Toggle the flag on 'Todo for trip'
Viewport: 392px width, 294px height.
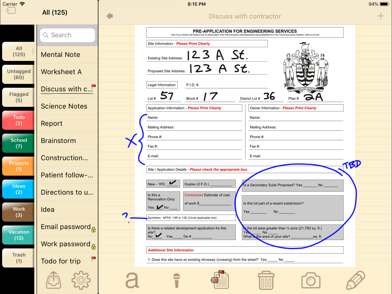click(93, 259)
